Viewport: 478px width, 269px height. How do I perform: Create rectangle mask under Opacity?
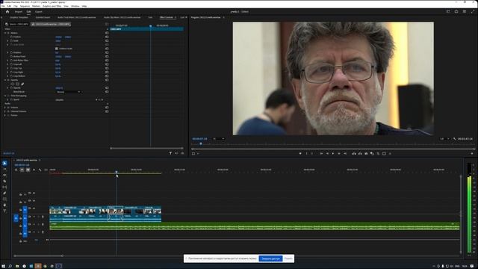[x=17, y=84]
